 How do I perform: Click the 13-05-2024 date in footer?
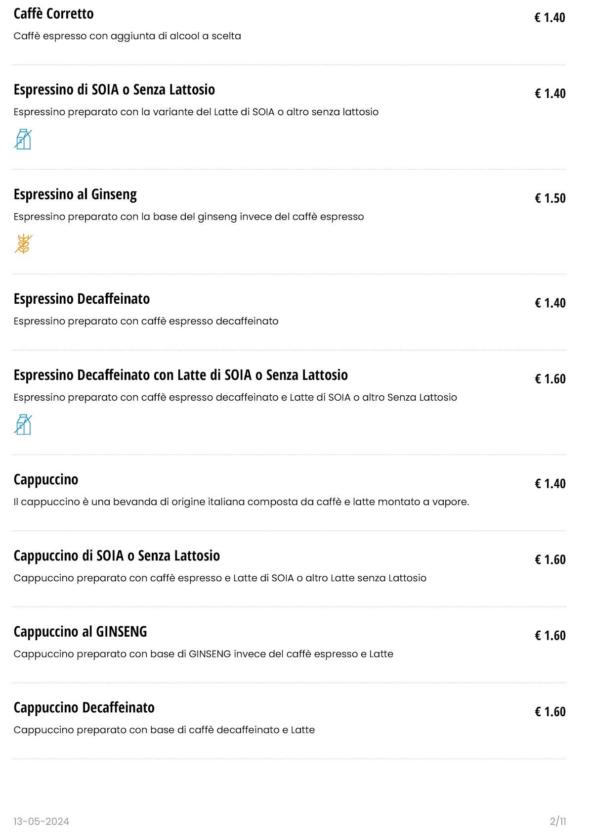click(x=42, y=822)
